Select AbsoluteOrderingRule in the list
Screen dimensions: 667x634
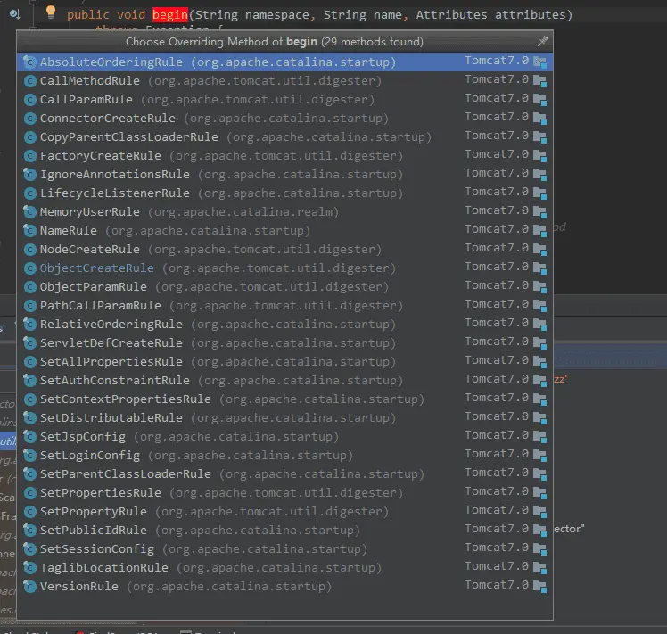click(x=284, y=62)
